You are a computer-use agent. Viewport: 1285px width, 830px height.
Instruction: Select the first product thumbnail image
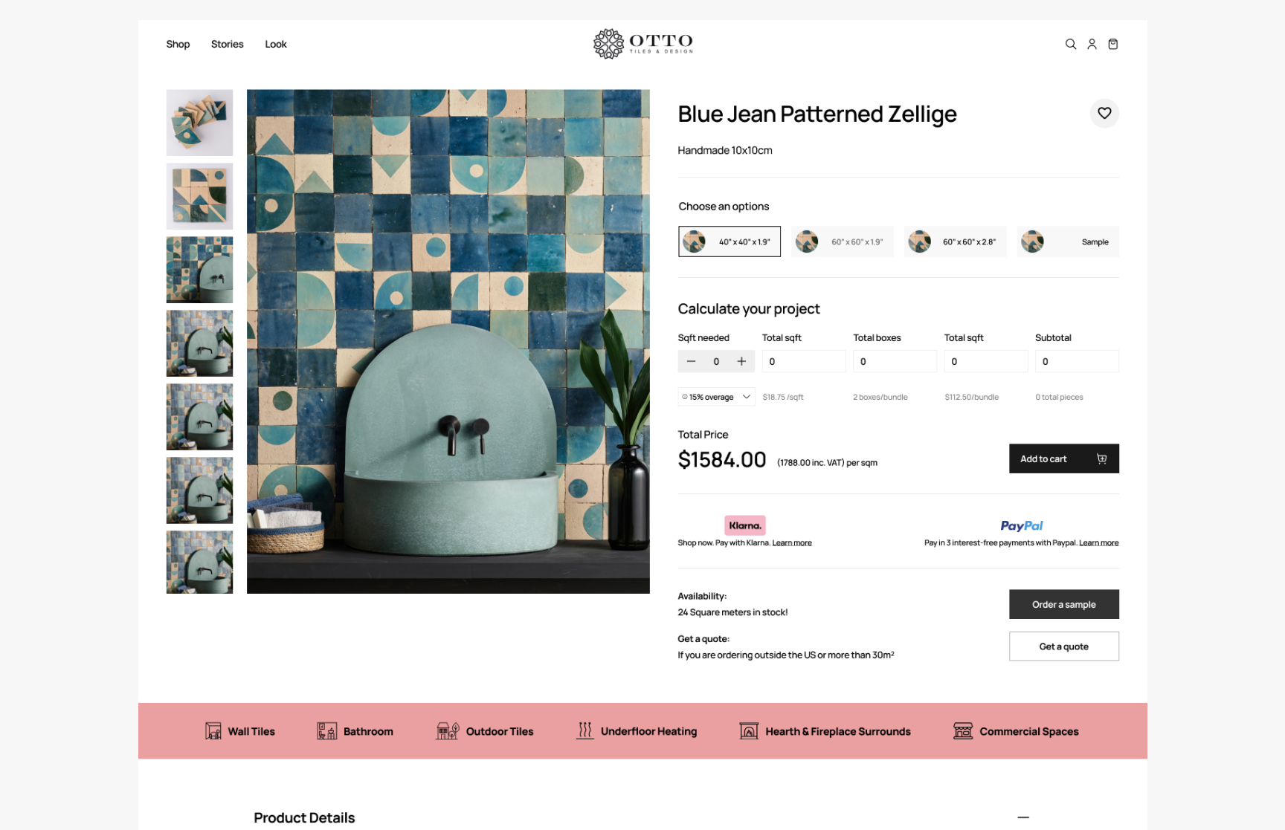pos(199,123)
